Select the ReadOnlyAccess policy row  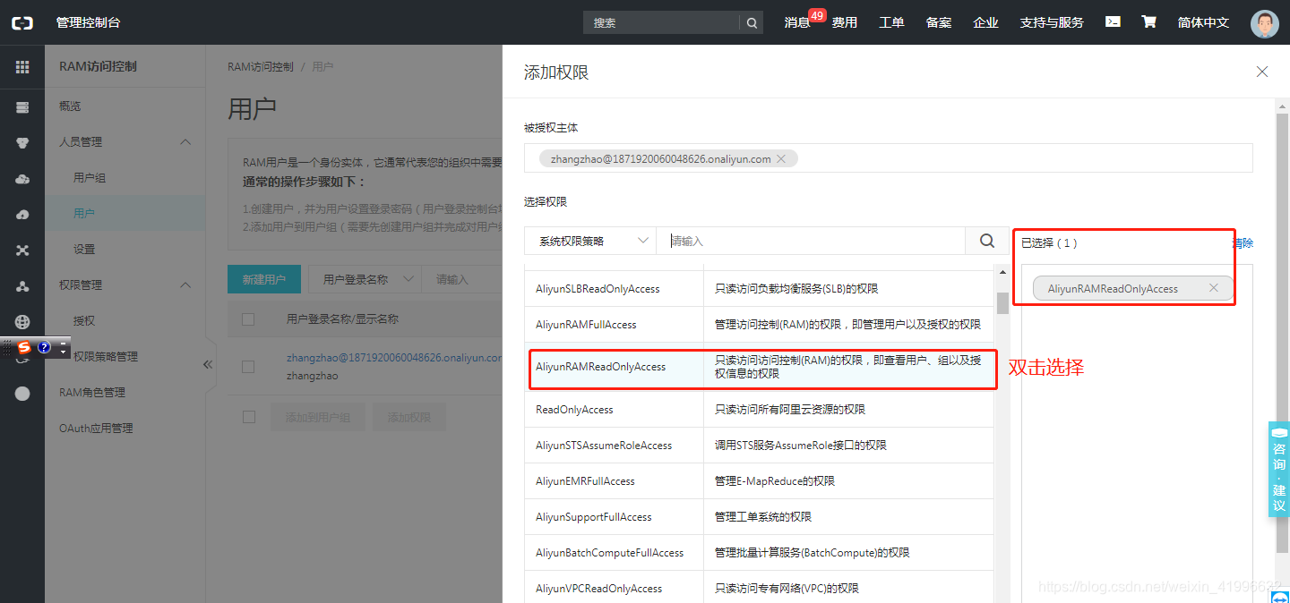tap(759, 409)
